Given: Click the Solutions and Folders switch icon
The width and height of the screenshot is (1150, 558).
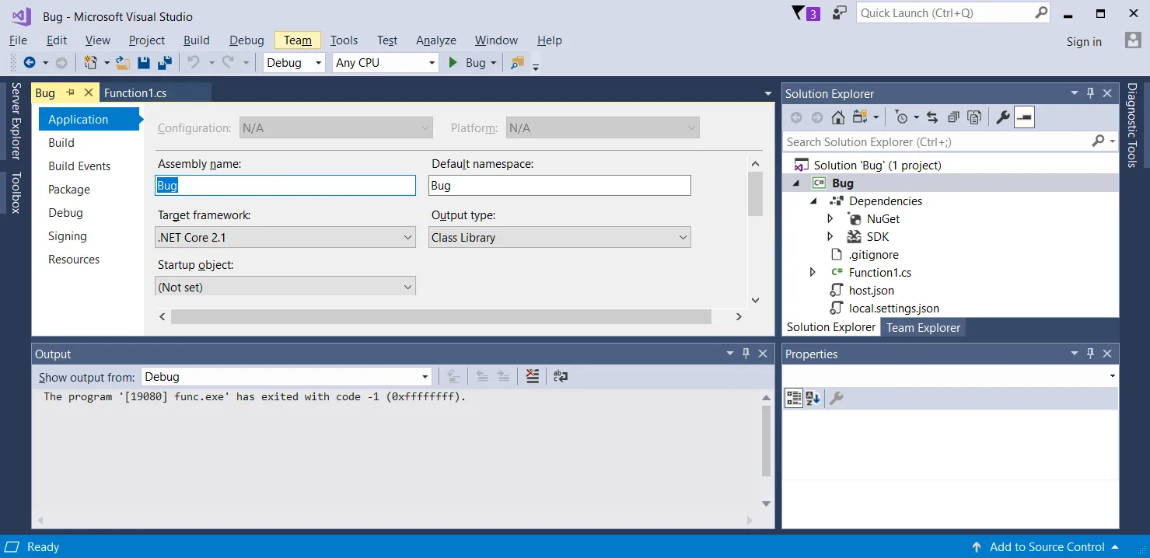Looking at the screenshot, I should click(859, 117).
